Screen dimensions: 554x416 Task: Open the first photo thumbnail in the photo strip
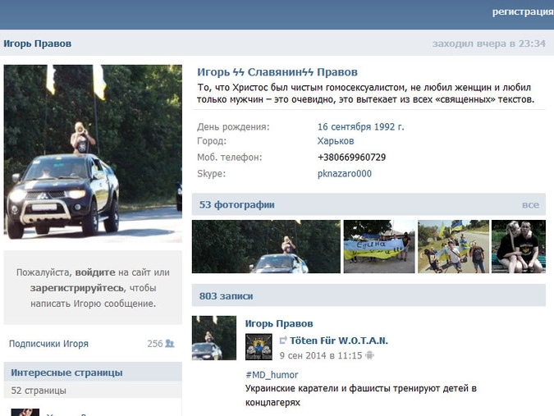[266, 246]
